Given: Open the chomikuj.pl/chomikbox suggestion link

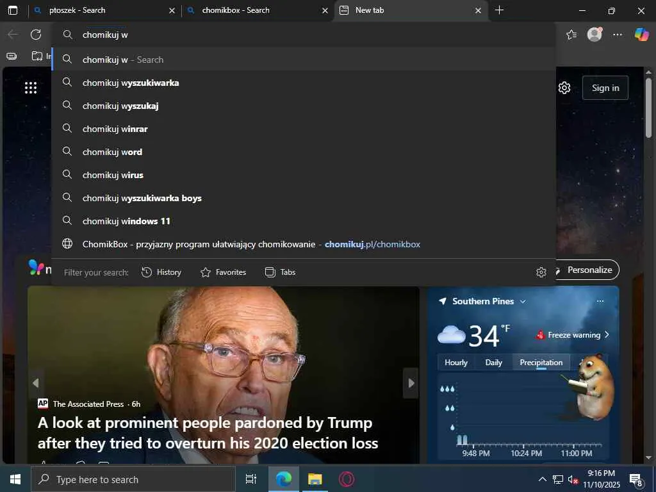Looking at the screenshot, I should click(x=372, y=244).
